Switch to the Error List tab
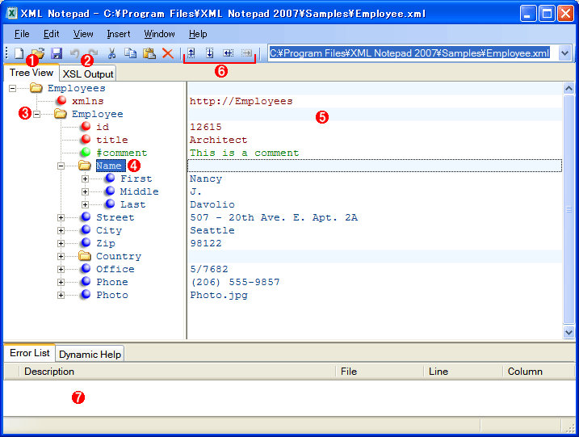579x437 pixels. pyautogui.click(x=30, y=353)
